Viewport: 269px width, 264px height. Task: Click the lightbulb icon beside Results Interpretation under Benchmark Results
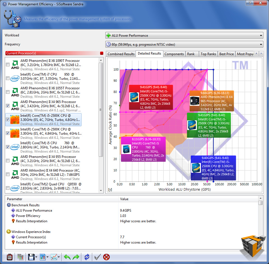[13, 221]
